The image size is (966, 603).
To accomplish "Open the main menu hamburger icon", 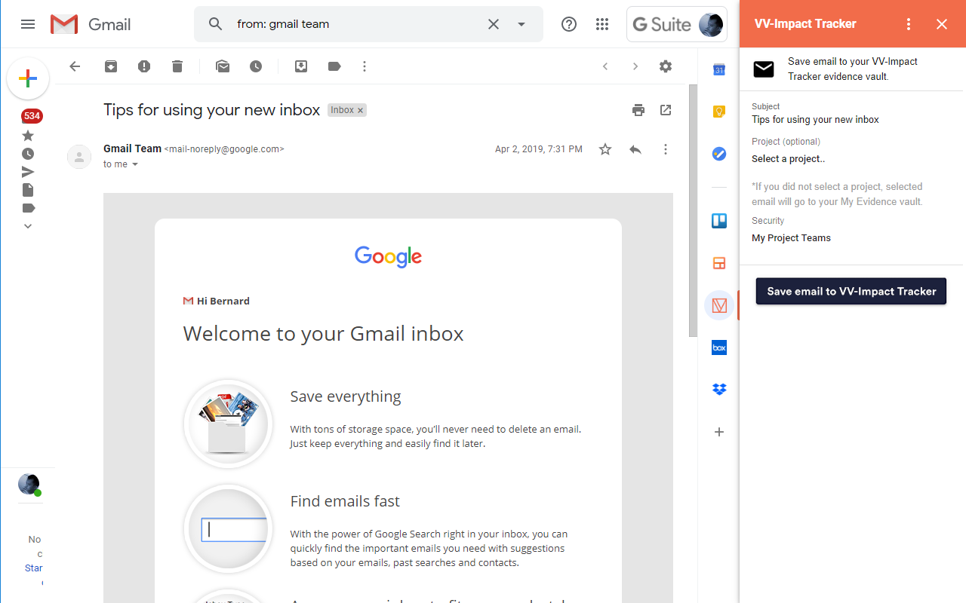I will pos(28,24).
